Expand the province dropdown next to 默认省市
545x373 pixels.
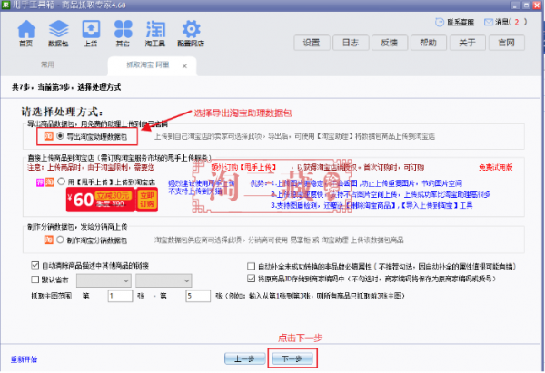[x=104, y=280]
